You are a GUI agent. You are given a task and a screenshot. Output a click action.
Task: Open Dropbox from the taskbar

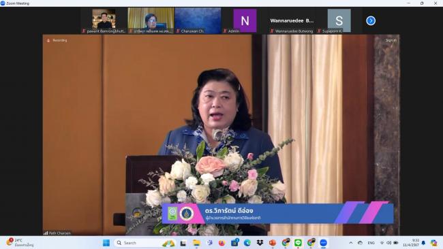pyautogui.click(x=260, y=243)
